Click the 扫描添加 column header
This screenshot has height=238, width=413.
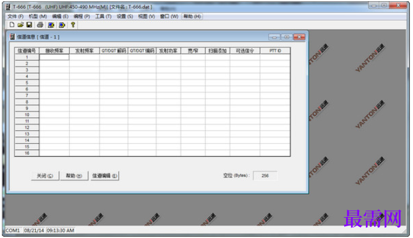[x=218, y=51]
